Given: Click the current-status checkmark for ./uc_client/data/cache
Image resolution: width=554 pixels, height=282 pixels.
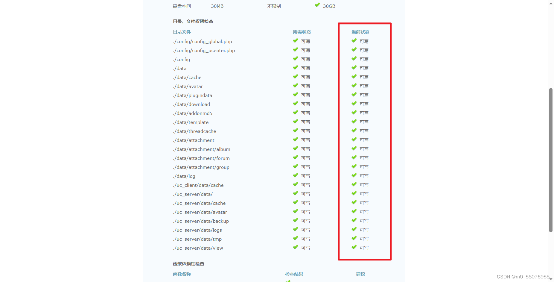Looking at the screenshot, I should click(354, 184).
